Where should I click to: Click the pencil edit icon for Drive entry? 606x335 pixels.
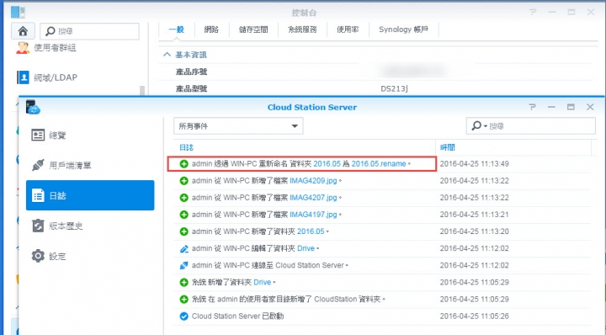(184, 248)
